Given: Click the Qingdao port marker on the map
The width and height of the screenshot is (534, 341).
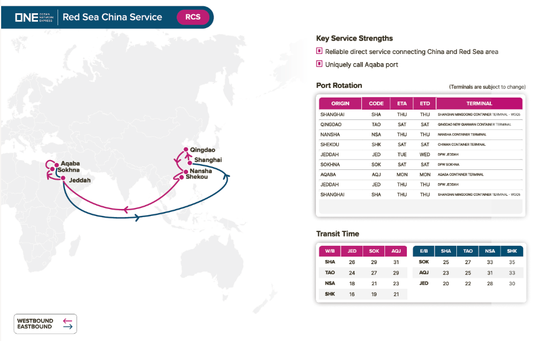Looking at the screenshot, I should (x=186, y=150).
